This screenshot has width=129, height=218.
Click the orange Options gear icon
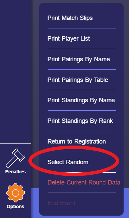click(x=16, y=193)
